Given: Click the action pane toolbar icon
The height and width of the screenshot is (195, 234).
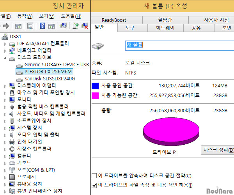Looking at the screenshot, I should pos(51,26).
